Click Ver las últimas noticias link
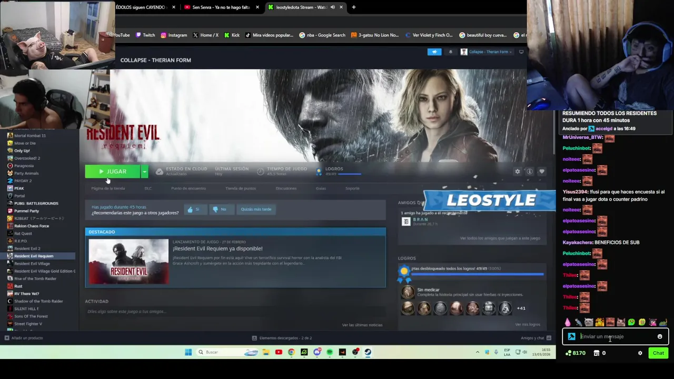 pos(362,325)
